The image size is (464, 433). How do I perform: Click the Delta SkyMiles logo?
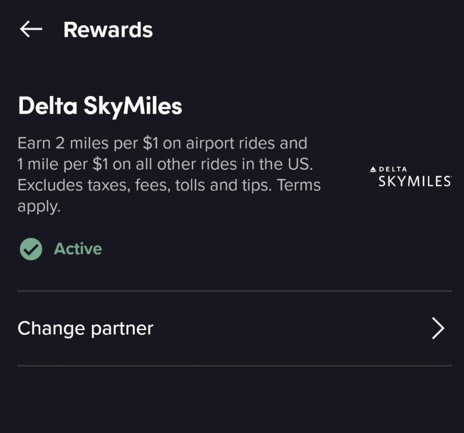click(410, 177)
